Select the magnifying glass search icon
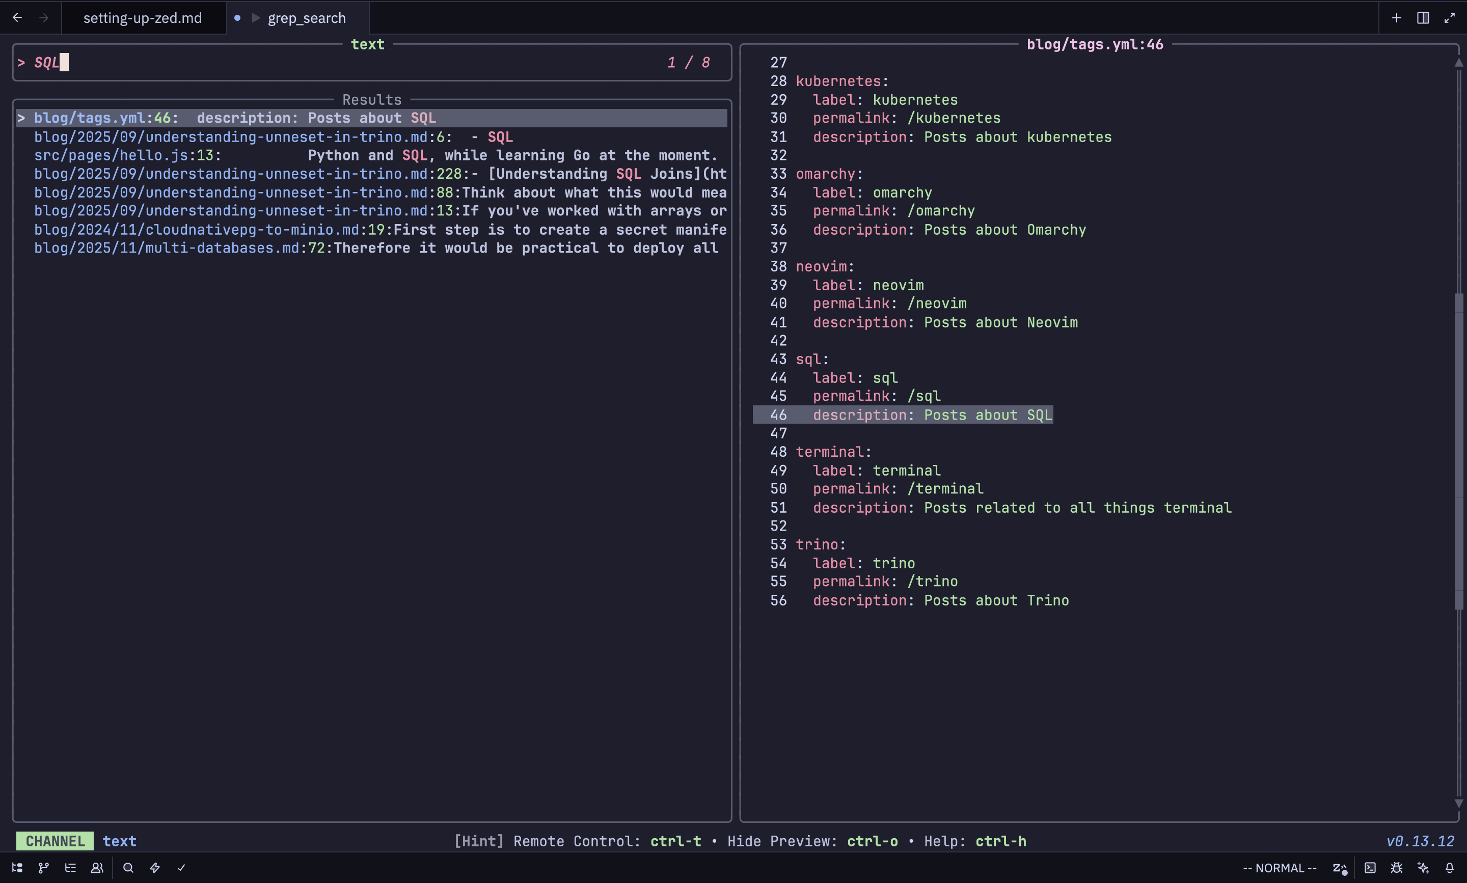 (x=128, y=868)
